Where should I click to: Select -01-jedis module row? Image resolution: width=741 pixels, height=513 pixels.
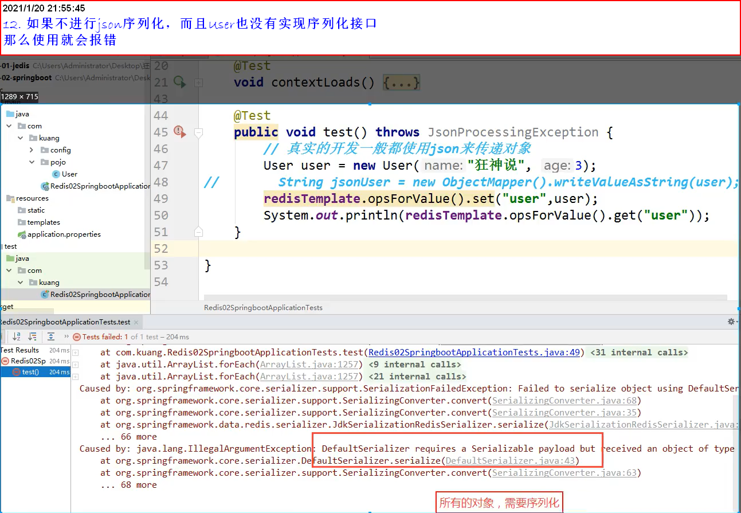75,66
